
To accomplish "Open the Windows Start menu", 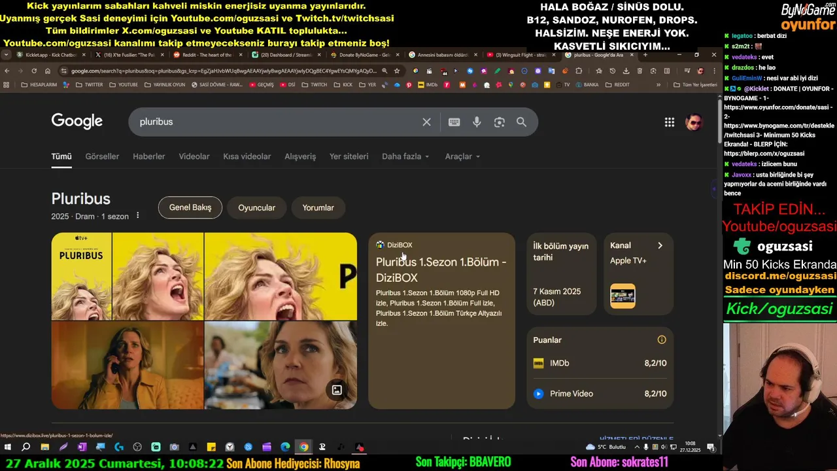I will coord(7,447).
